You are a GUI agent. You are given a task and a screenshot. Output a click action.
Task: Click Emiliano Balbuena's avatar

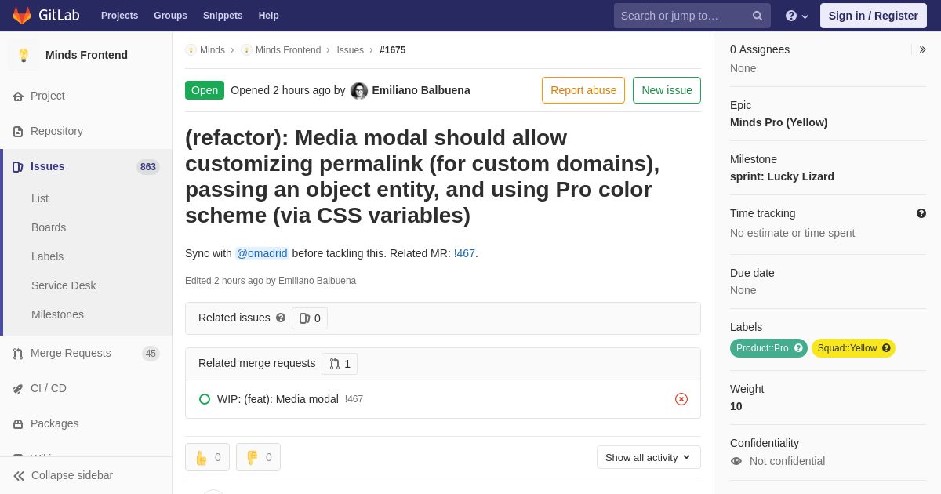(359, 91)
